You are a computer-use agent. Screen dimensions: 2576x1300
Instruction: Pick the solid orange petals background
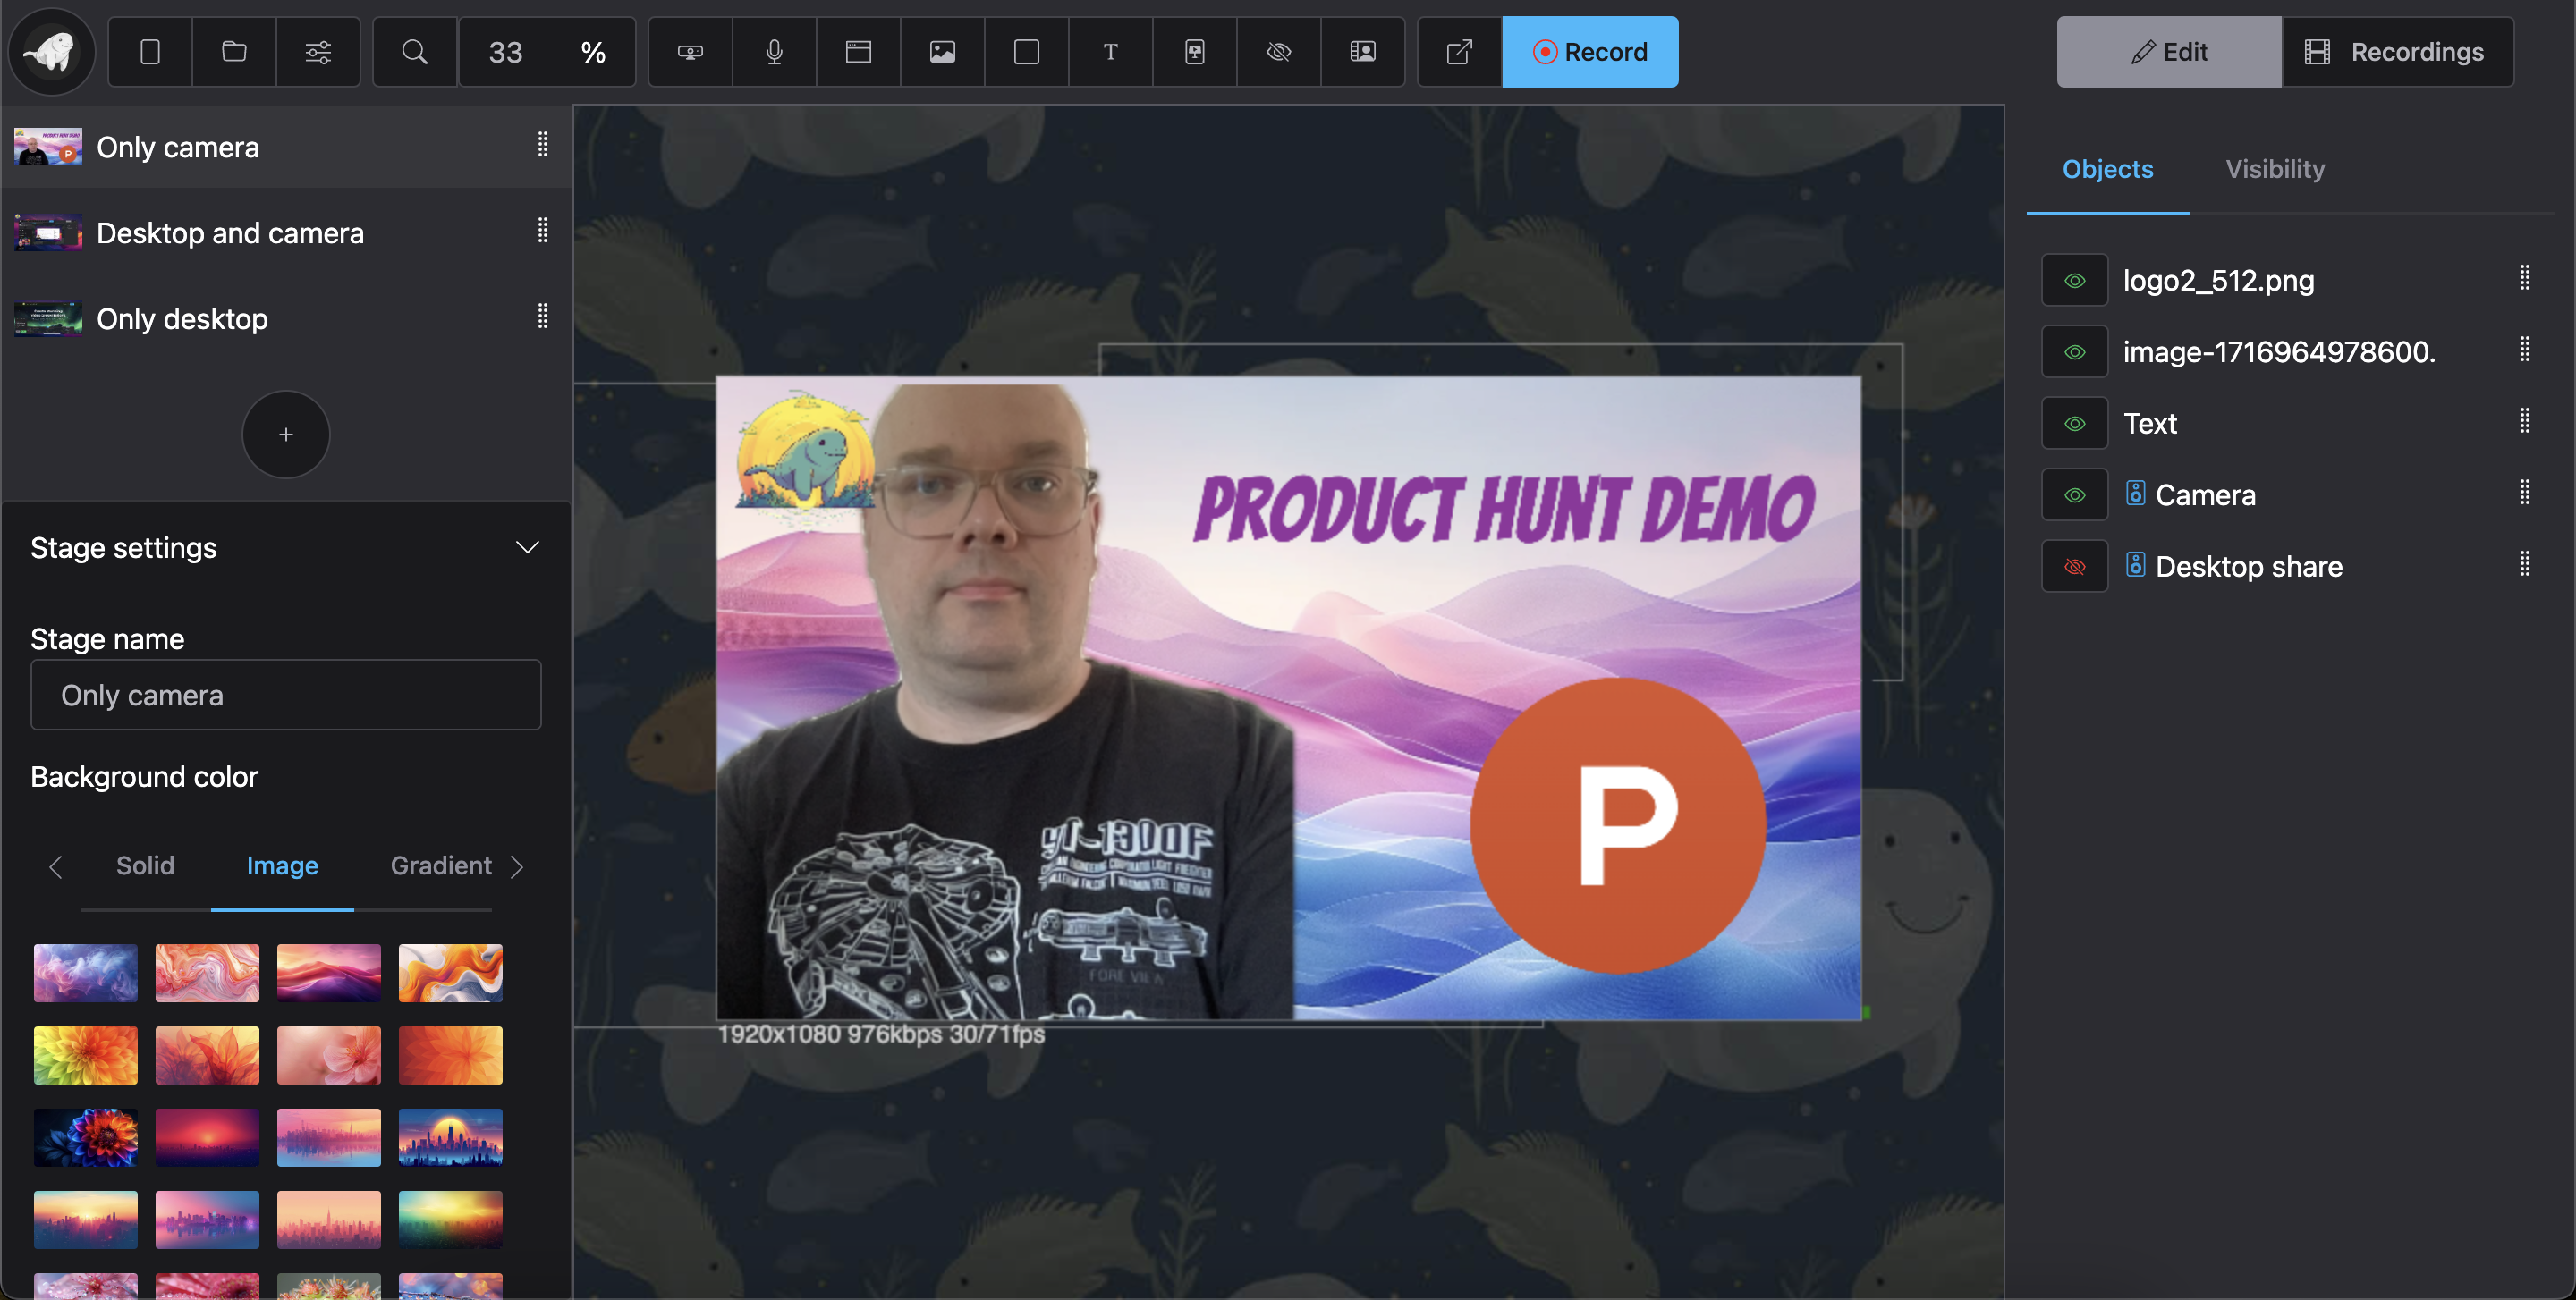pos(450,1055)
